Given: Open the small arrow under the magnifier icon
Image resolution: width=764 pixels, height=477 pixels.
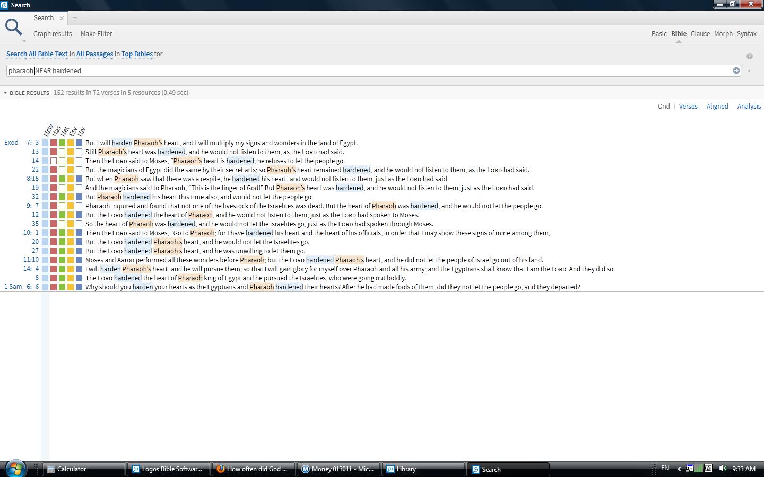Looking at the screenshot, I should [24, 41].
